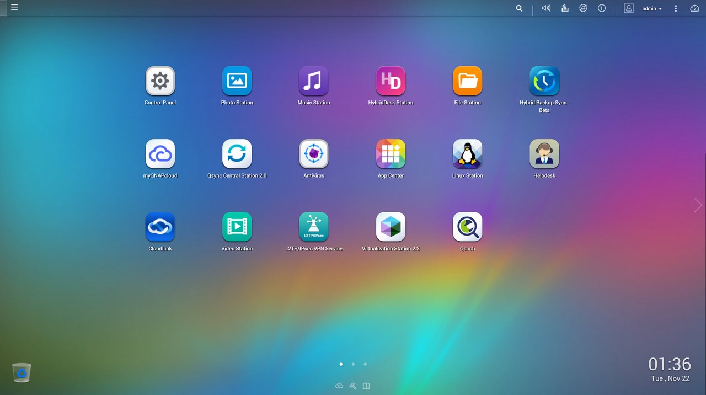
Task: Switch to the third desktop page dot
Action: tap(365, 364)
